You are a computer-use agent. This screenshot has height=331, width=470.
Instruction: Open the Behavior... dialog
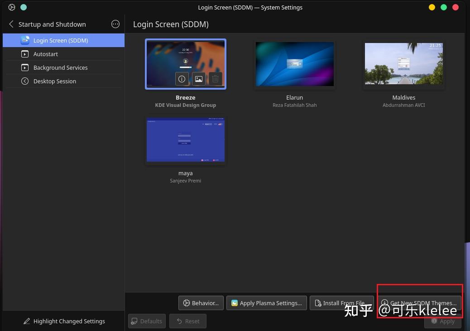(201, 303)
